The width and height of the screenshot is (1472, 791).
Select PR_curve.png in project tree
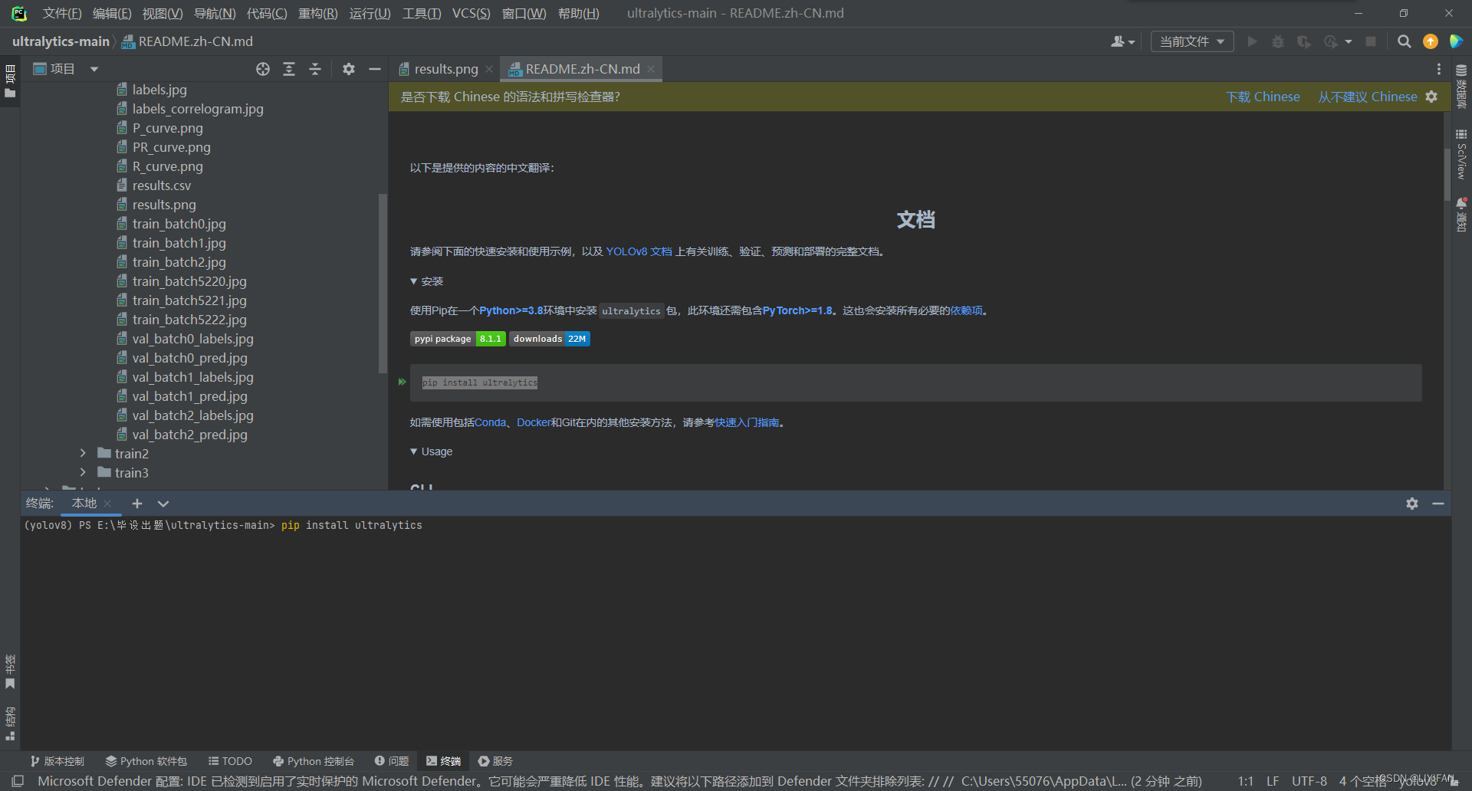pyautogui.click(x=172, y=147)
